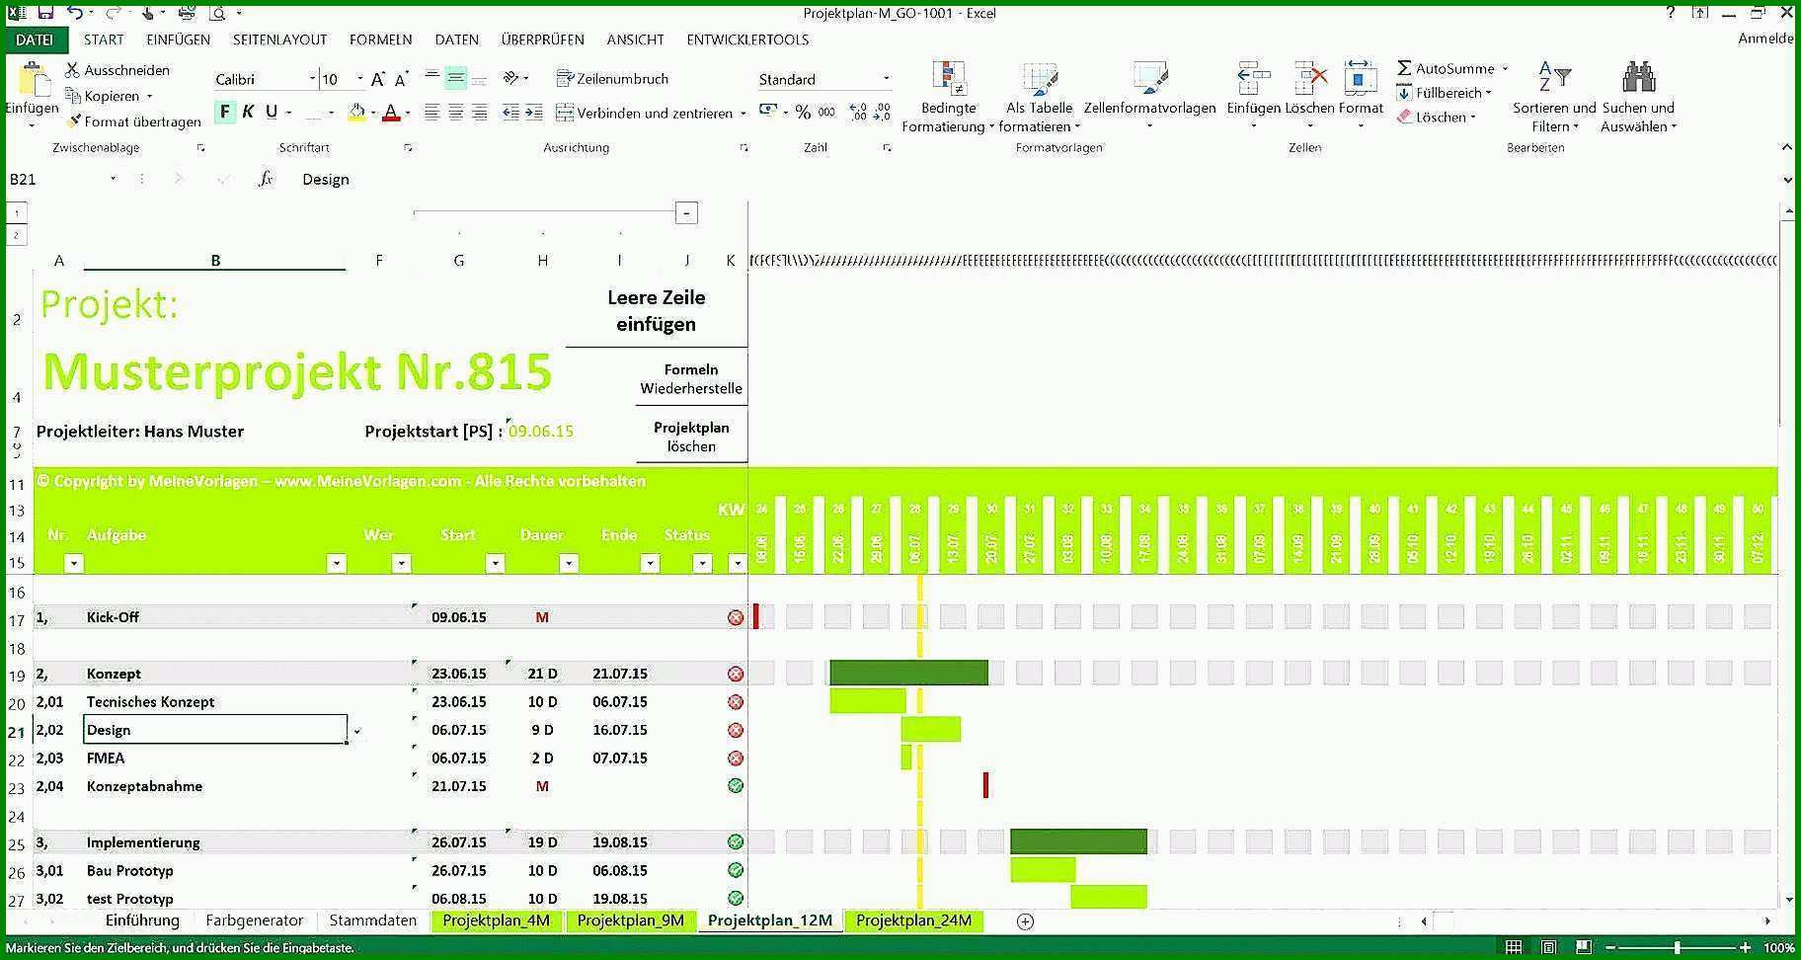
Task: Open Aufgabe column filter dropdown
Action: pos(337,563)
